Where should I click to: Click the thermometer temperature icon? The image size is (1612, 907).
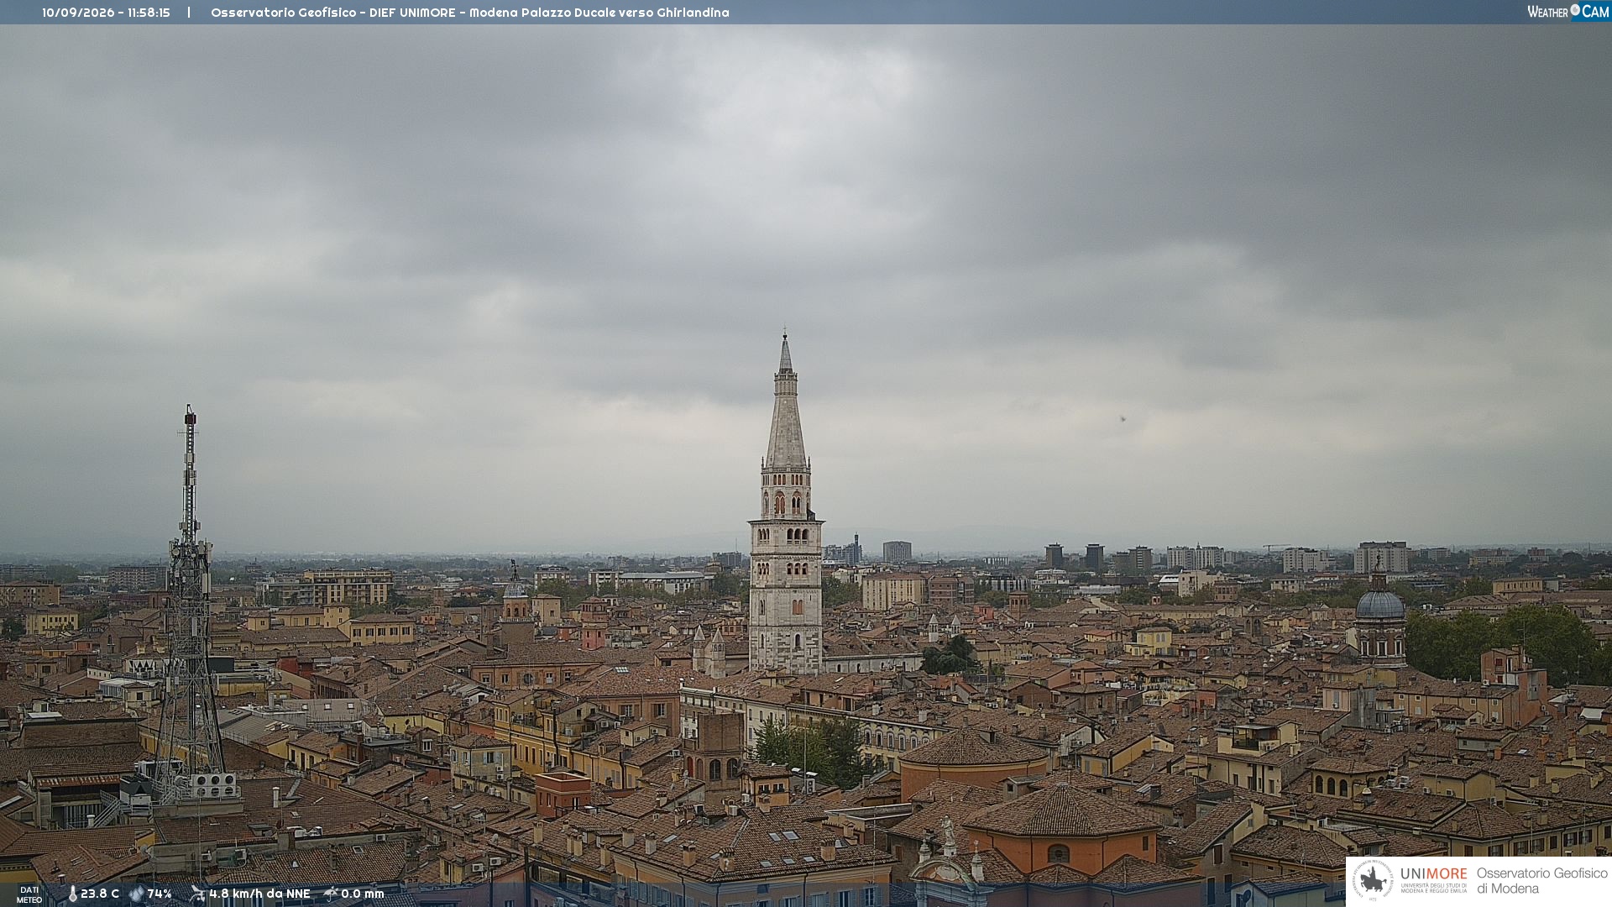pos(72,894)
